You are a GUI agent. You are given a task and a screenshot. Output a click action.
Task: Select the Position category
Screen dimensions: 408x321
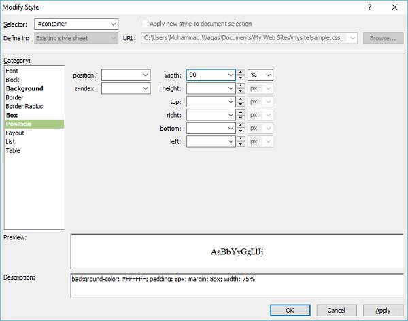coord(35,124)
